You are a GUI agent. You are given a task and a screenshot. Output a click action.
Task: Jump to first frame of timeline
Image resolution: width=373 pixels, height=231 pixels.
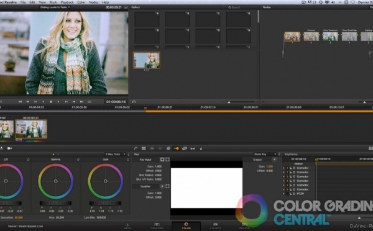pyautogui.click(x=20, y=102)
